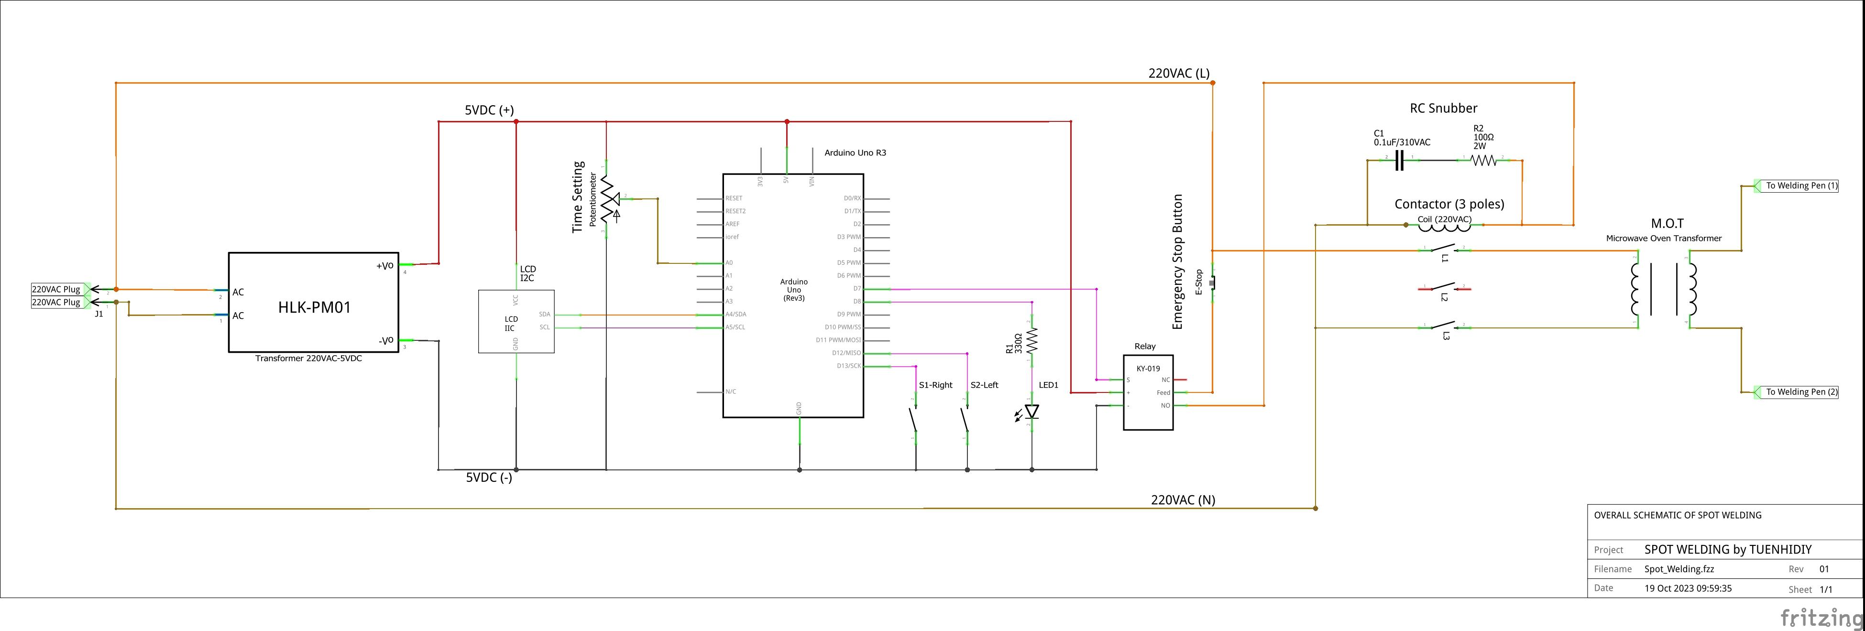The width and height of the screenshot is (1865, 631).
Task: Click the R1 330Ω resistor symbol
Action: 1031,339
